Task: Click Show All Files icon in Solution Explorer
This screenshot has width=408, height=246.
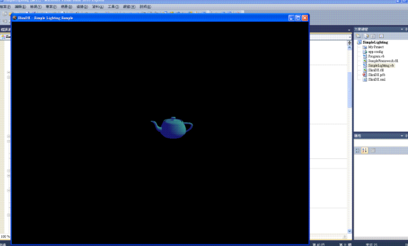Action: (x=367, y=36)
